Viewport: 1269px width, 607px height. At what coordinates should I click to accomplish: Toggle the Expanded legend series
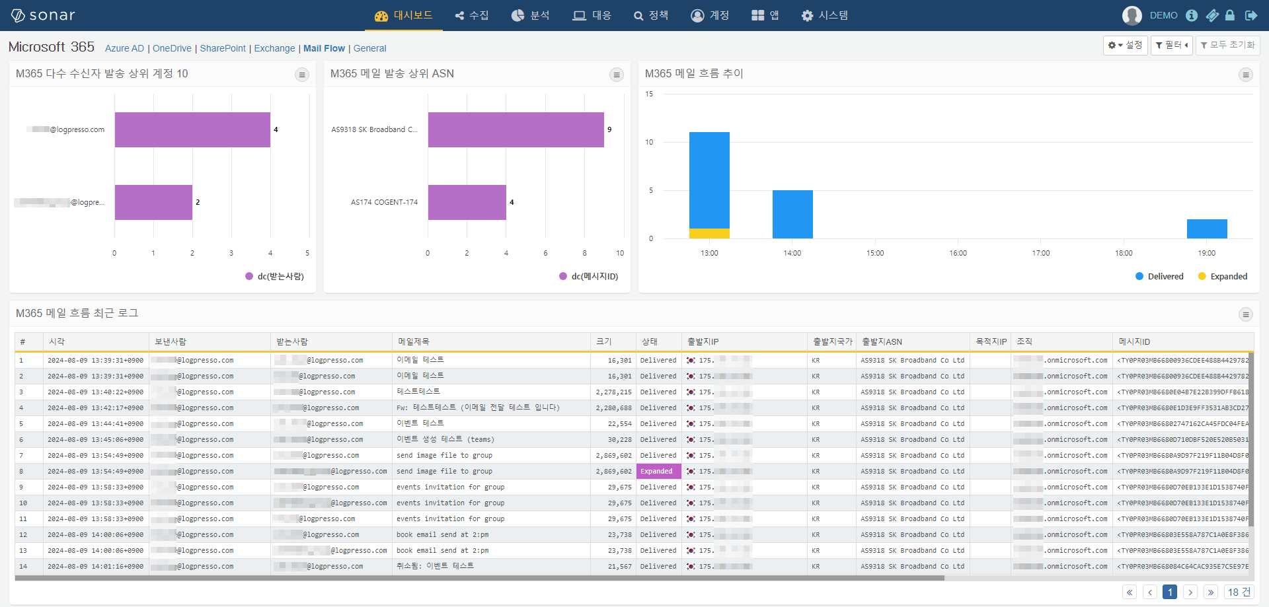(1223, 276)
